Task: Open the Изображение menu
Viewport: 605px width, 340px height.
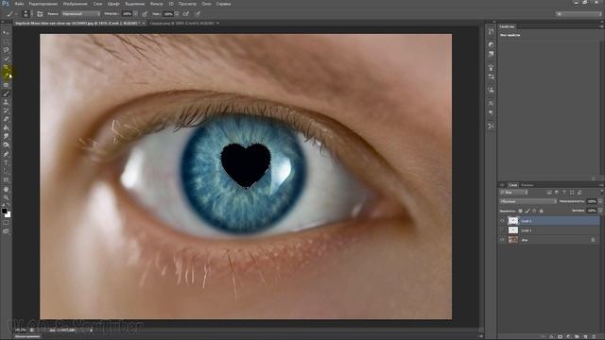Action: click(x=76, y=4)
